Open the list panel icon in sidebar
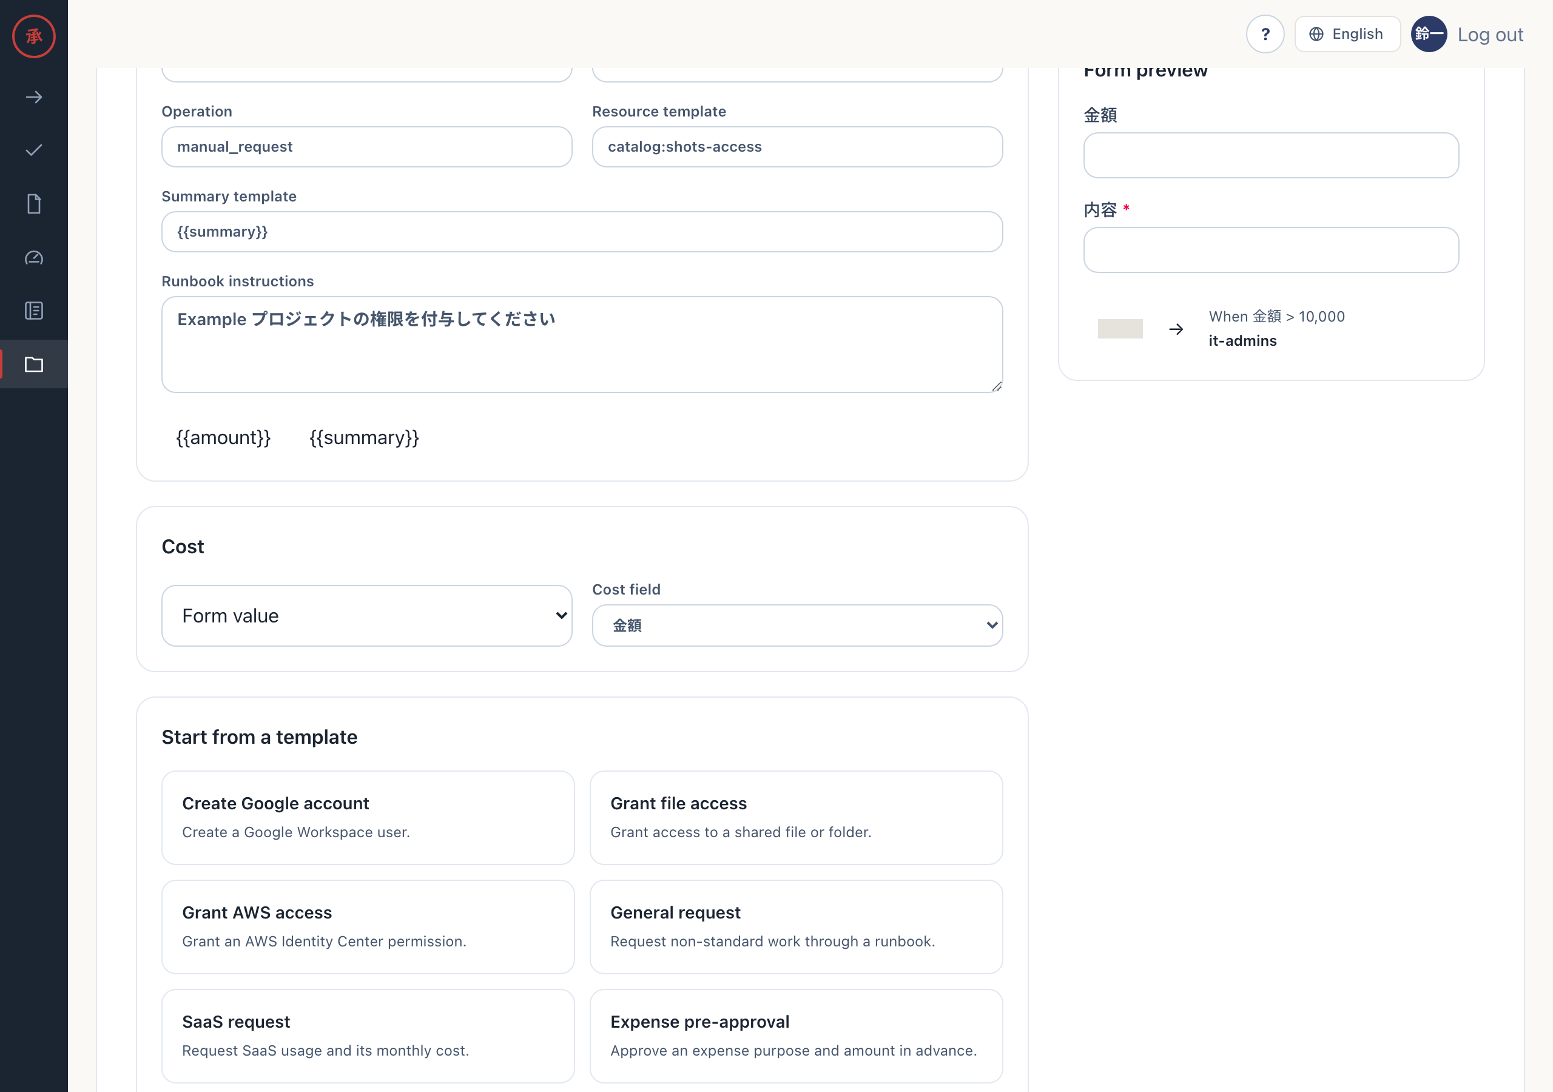 [x=34, y=311]
